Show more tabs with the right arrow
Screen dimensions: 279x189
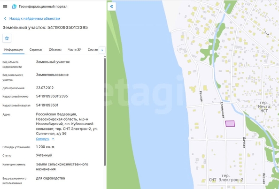[x=102, y=50]
